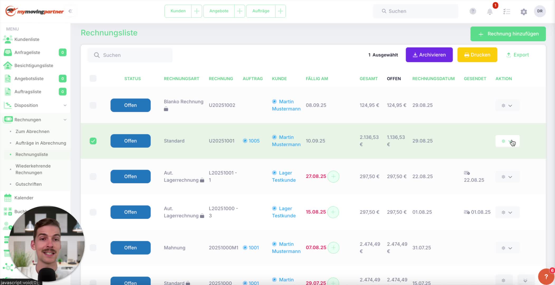Click the sent-mail icon beside 01.08.25
The width and height of the screenshot is (555, 285).
pyautogui.click(x=467, y=212)
